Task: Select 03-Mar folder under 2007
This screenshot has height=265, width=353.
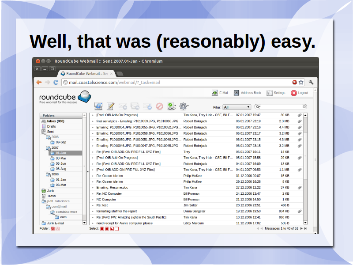Action: pos(61,159)
